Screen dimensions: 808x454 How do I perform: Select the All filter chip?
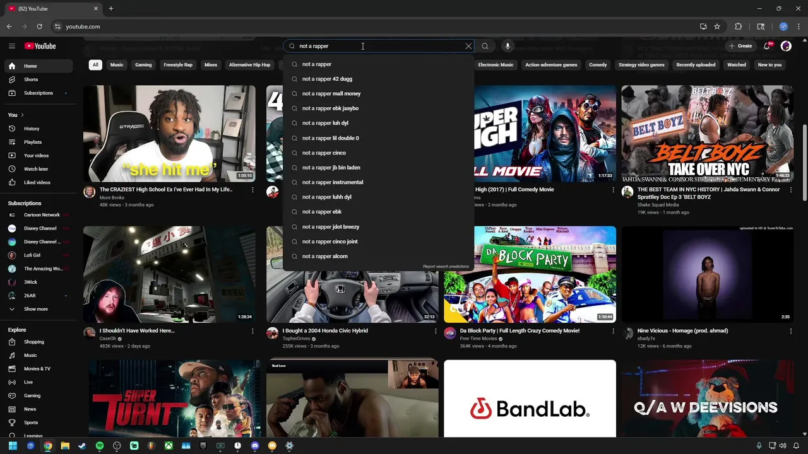[95, 65]
